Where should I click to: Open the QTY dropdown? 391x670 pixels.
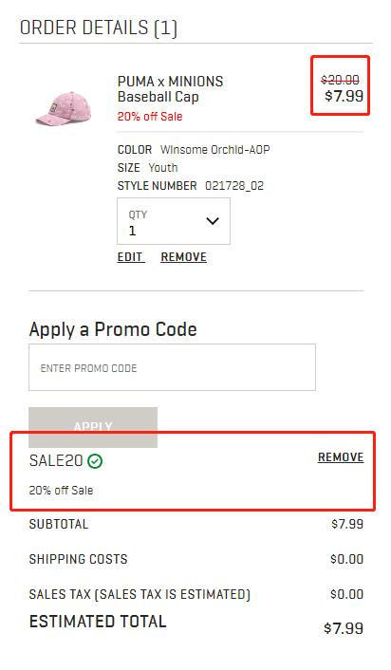(x=174, y=221)
